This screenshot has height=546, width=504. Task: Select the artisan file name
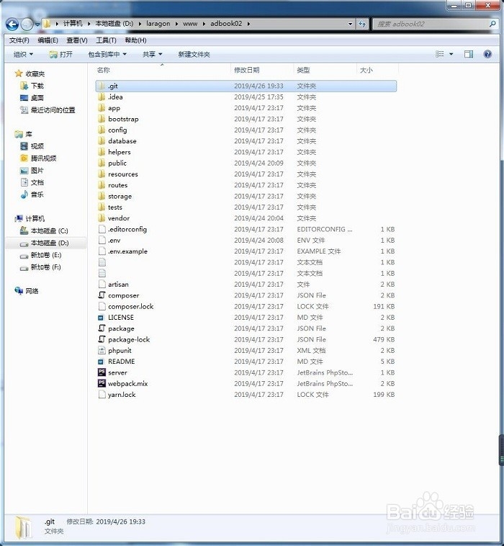(118, 285)
